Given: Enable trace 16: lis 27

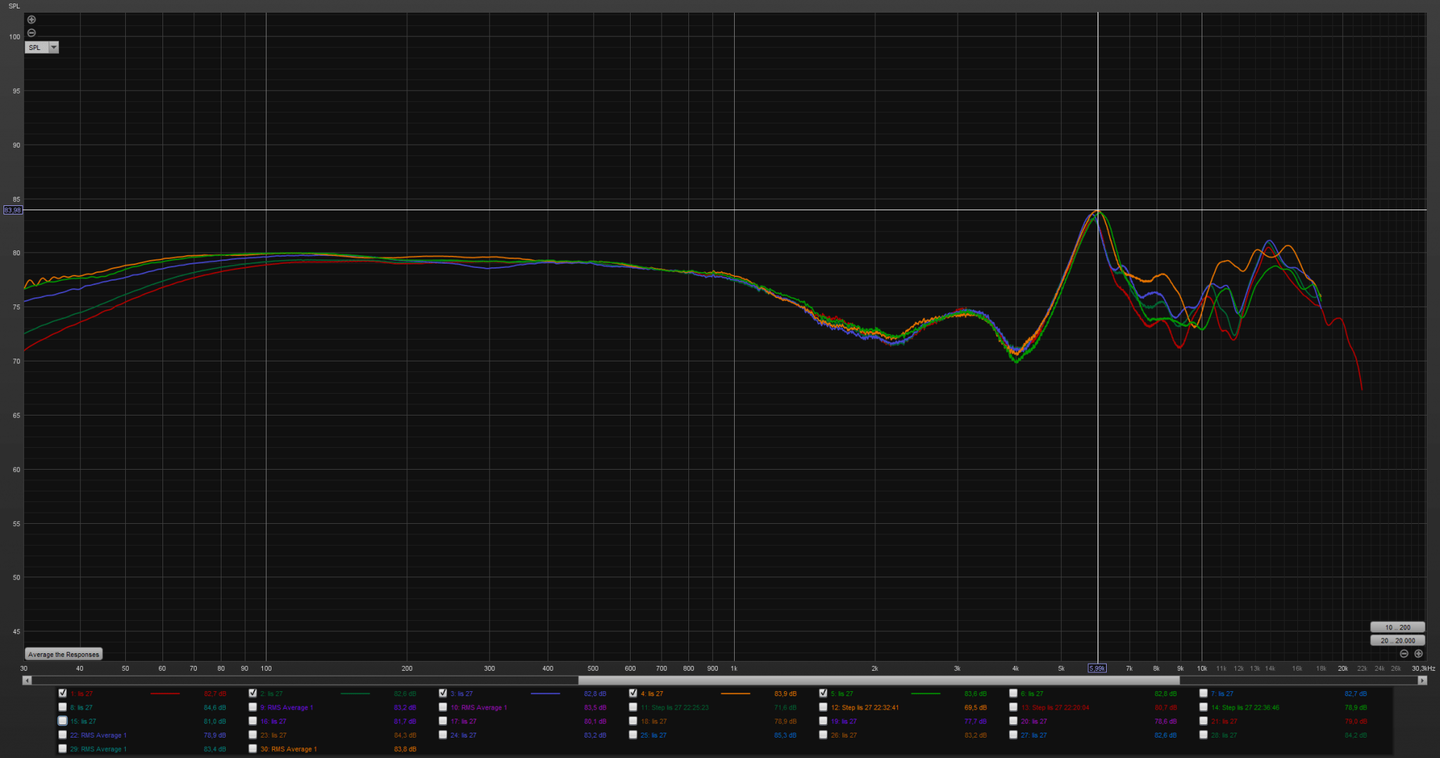Looking at the screenshot, I should (252, 721).
